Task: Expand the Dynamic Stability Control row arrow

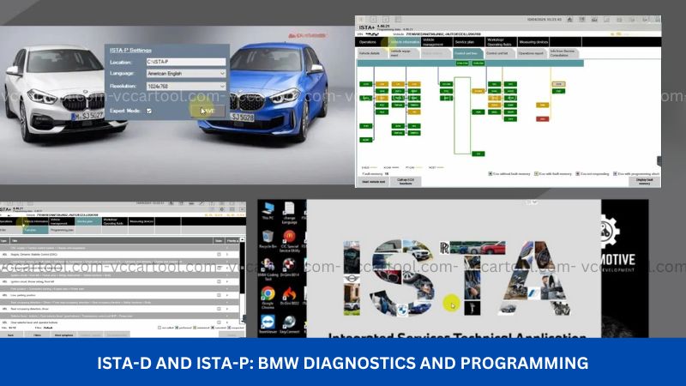Action: coord(227,254)
